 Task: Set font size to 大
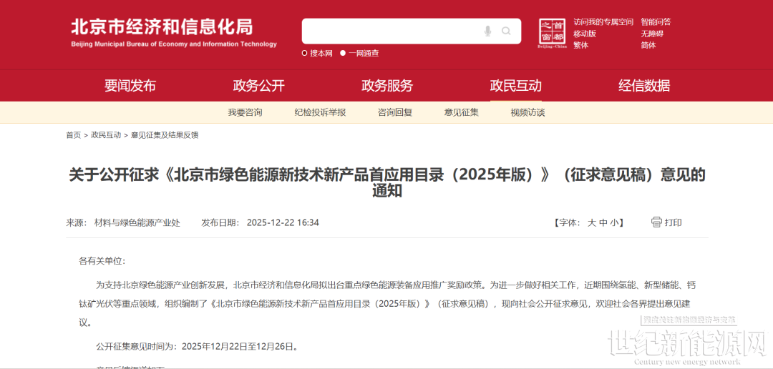click(592, 222)
